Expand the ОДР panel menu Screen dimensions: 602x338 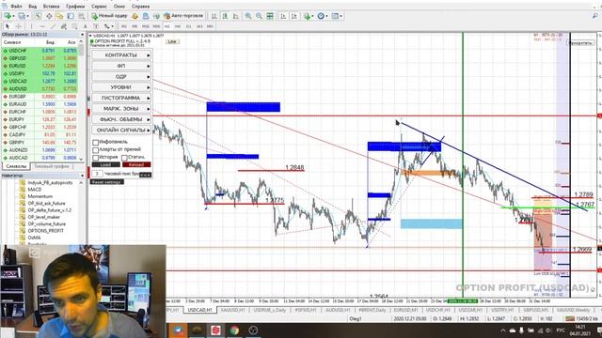(x=121, y=77)
